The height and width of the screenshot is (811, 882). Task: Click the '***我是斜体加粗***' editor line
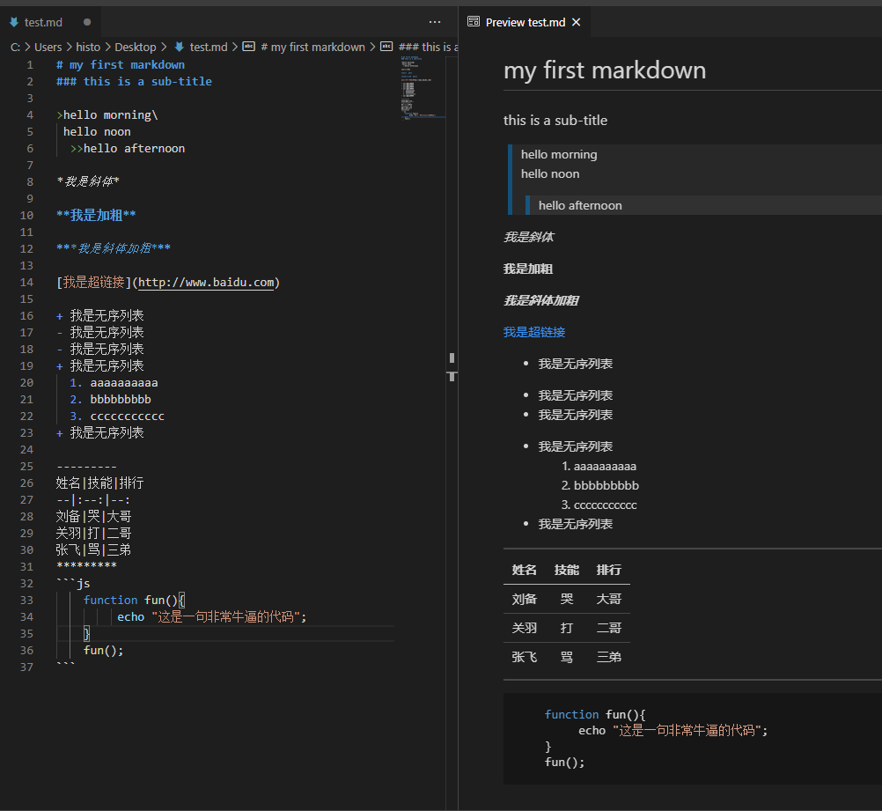(x=113, y=248)
